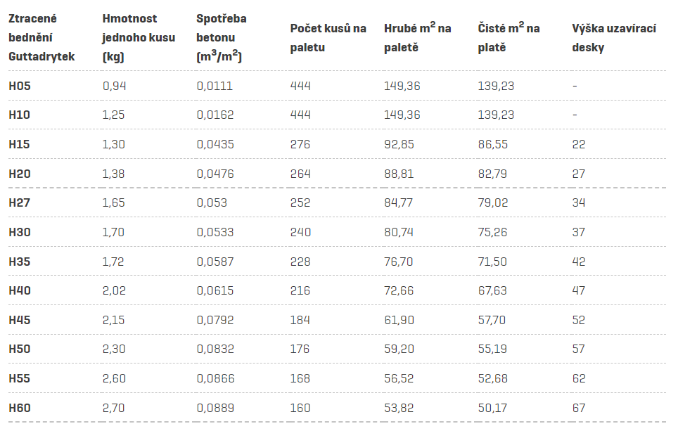The image size is (697, 431).
Task: Select the H10 row label
Action: 20,115
